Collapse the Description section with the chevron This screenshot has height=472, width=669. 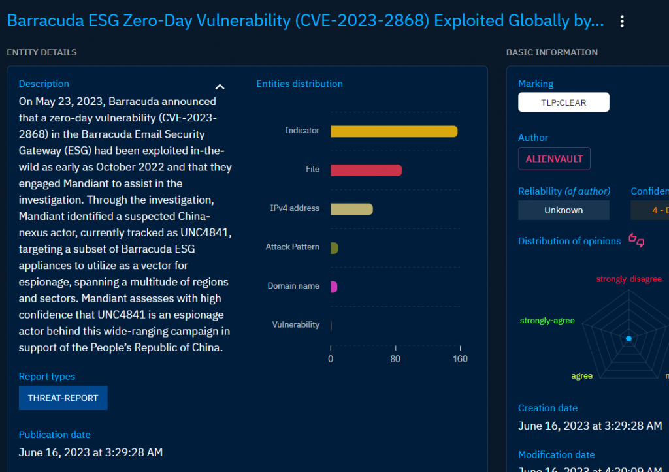(x=220, y=87)
